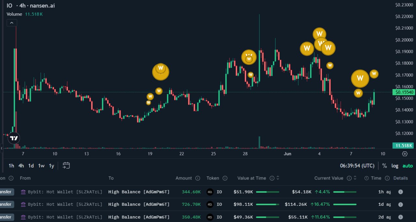Open Bybit: Hot Wallet link in 1d row

(x=65, y=204)
